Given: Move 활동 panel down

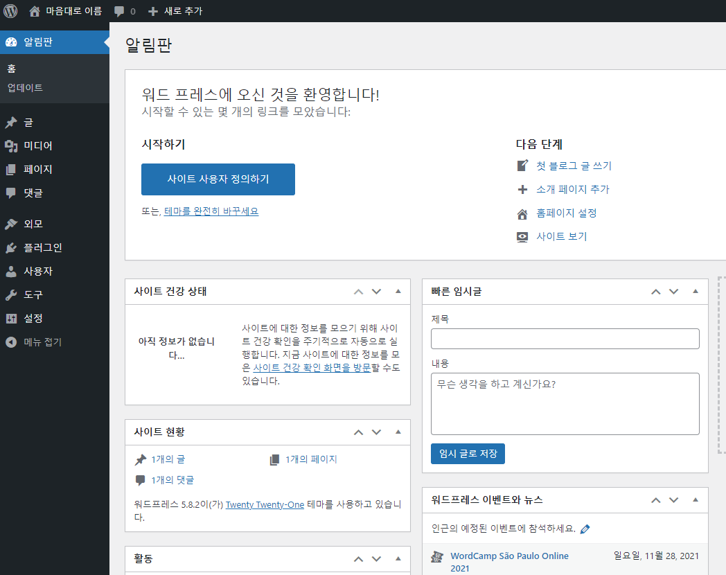Looking at the screenshot, I should tap(376, 559).
